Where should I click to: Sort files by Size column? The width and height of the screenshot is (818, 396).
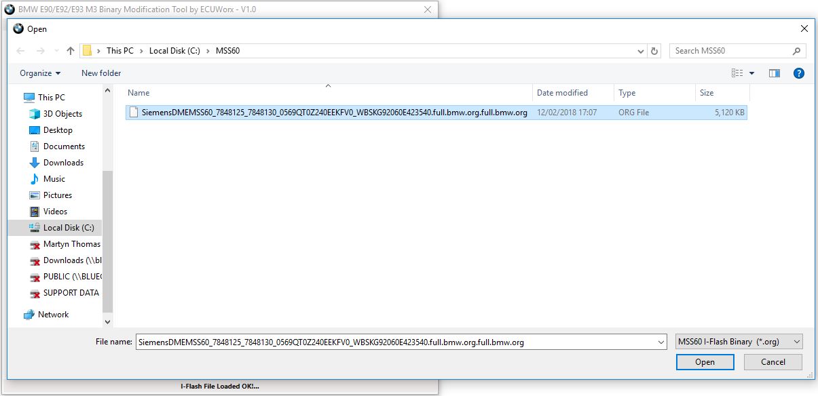click(x=722, y=93)
